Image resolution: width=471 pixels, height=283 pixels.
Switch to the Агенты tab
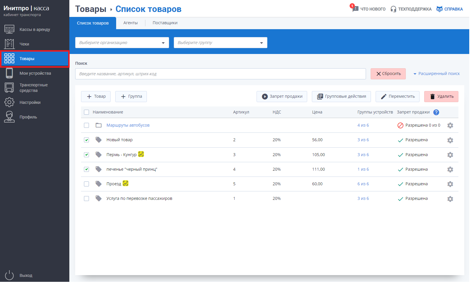click(130, 23)
